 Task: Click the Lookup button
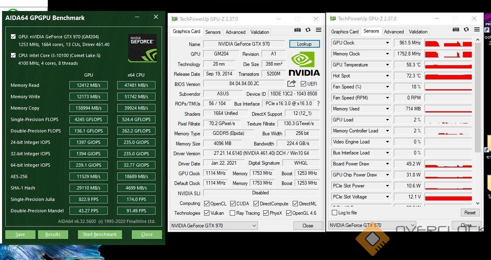[304, 44]
